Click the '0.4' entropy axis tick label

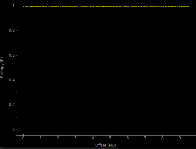(x=11, y=80)
